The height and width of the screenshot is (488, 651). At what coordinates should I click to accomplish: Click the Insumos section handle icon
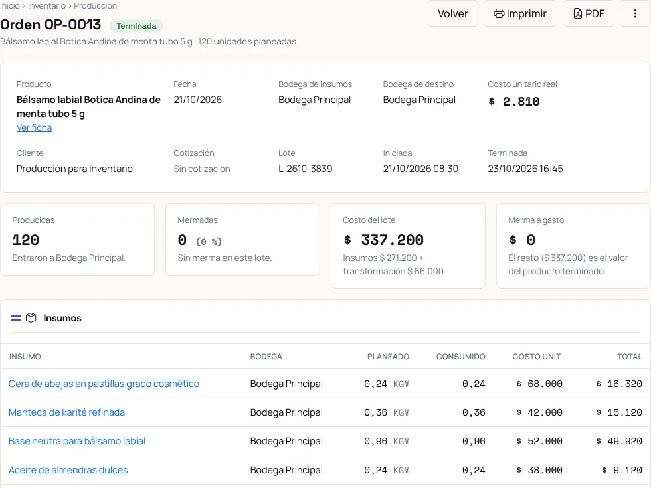click(x=16, y=318)
